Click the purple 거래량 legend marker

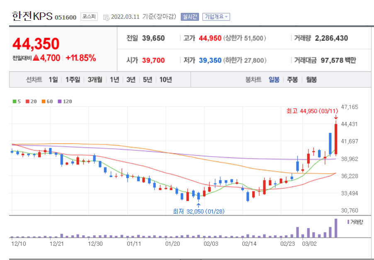(x=348, y=222)
